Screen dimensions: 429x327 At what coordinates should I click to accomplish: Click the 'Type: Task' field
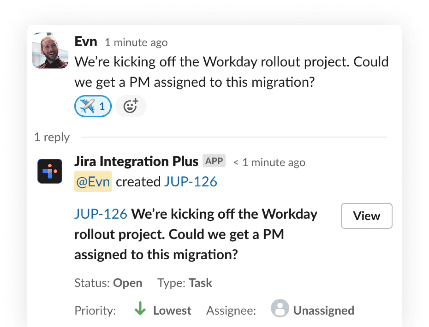click(x=185, y=283)
